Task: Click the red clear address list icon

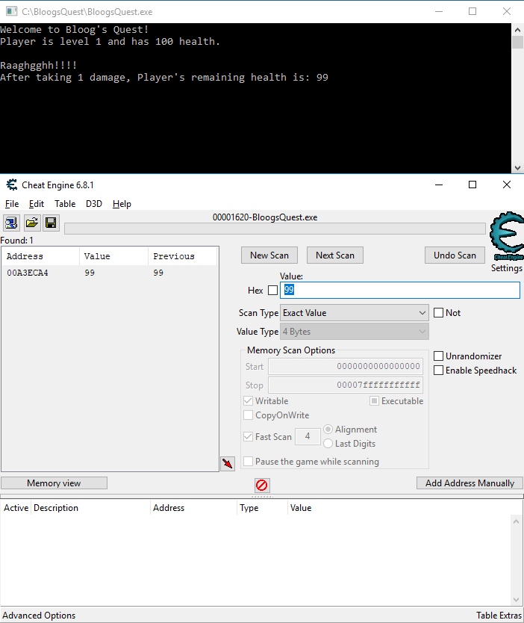Action: (262, 485)
